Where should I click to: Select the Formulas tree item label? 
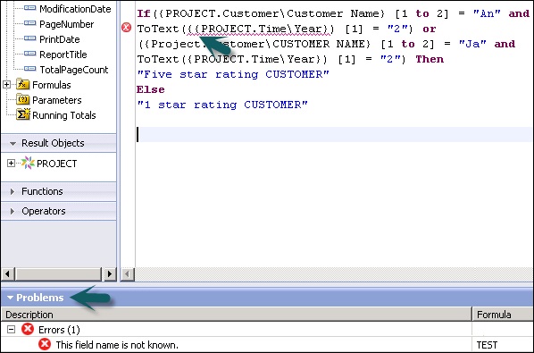pyautogui.click(x=52, y=85)
